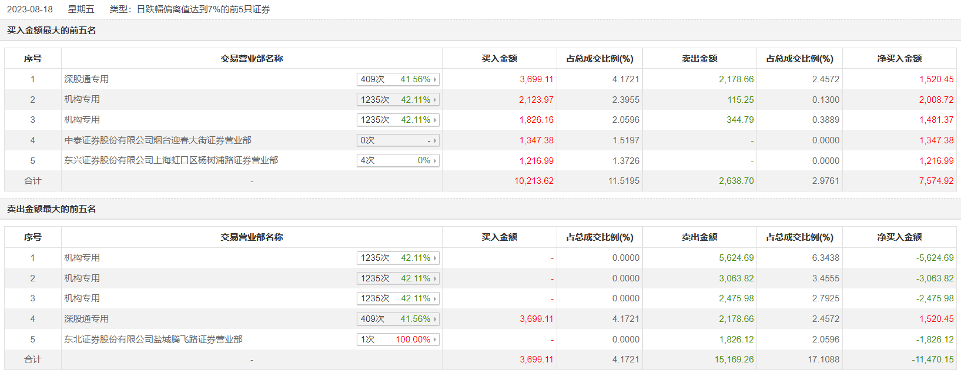Click 净买入金额 header in buy table
Image resolution: width=961 pixels, height=373 pixels.
[x=899, y=59]
